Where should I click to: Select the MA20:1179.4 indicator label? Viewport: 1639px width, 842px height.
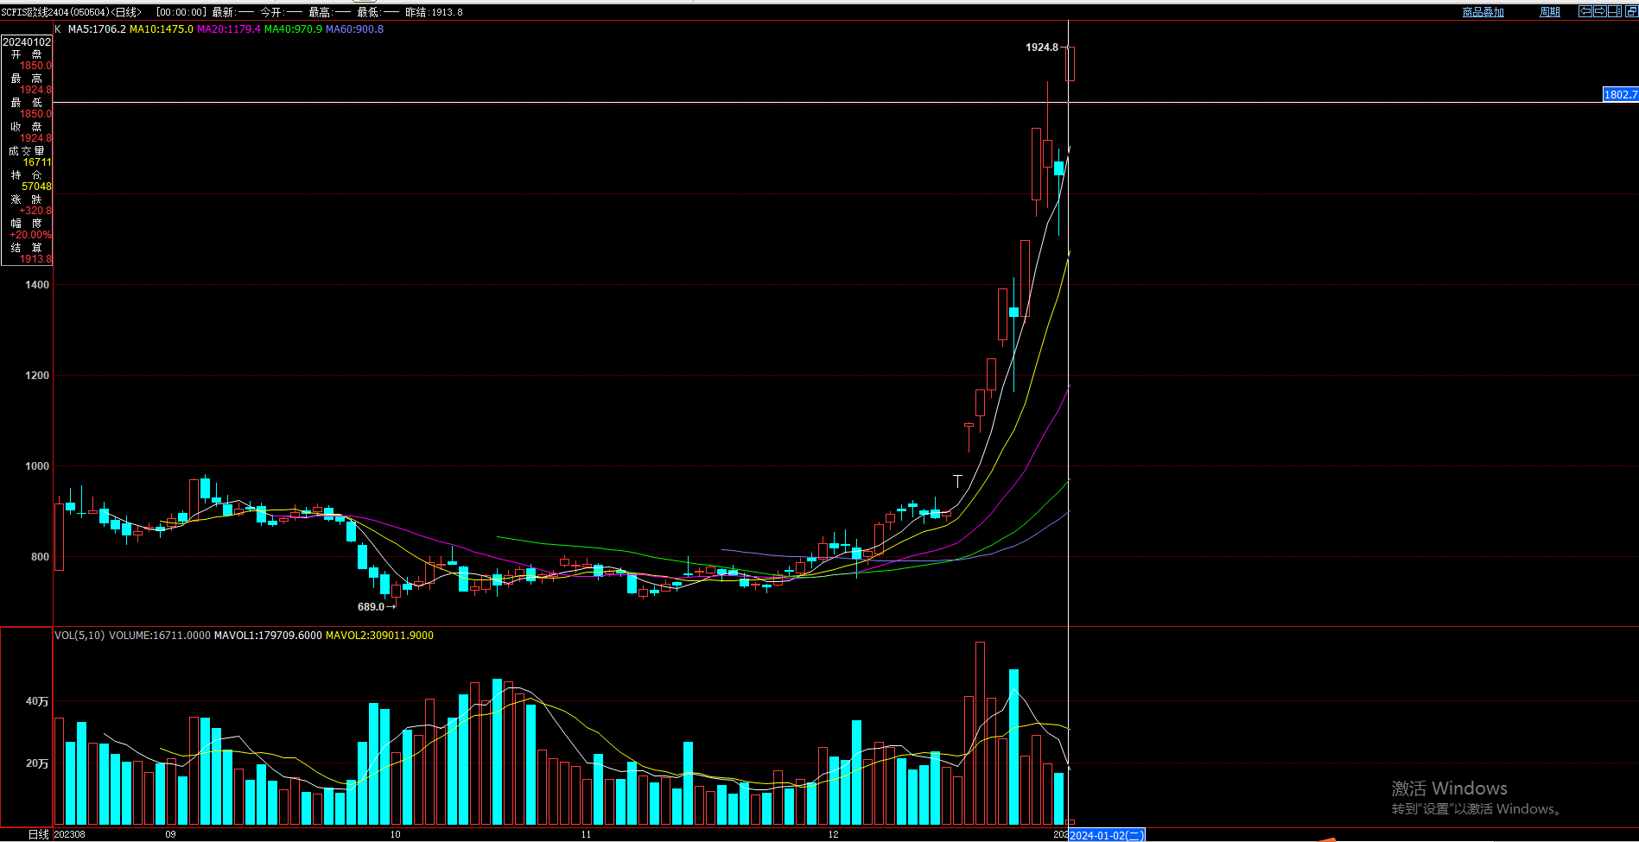pos(229,29)
